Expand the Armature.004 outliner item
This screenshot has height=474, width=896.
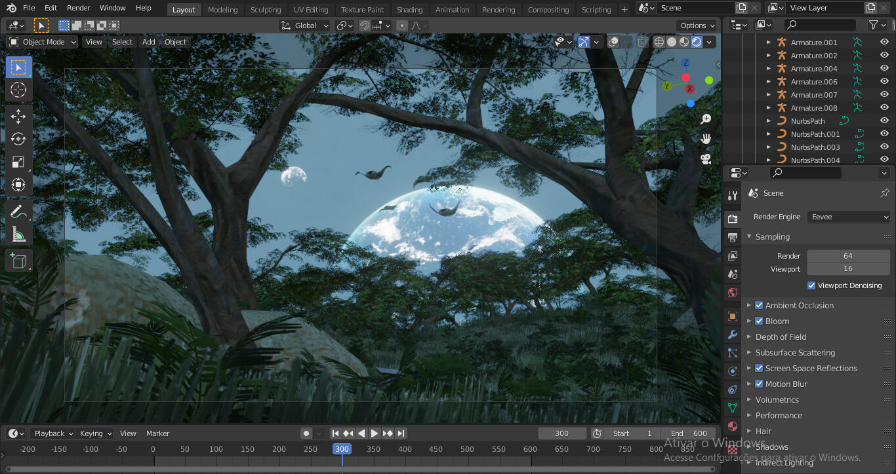(768, 68)
